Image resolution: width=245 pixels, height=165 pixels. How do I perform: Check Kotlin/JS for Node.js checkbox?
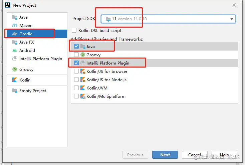coord(76,80)
